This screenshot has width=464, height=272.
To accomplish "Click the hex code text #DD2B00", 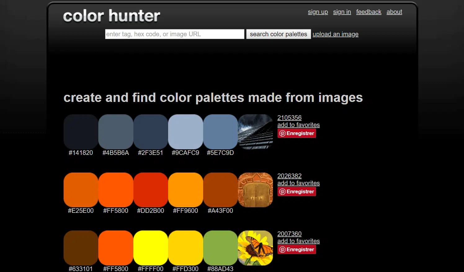I will coord(151,211).
